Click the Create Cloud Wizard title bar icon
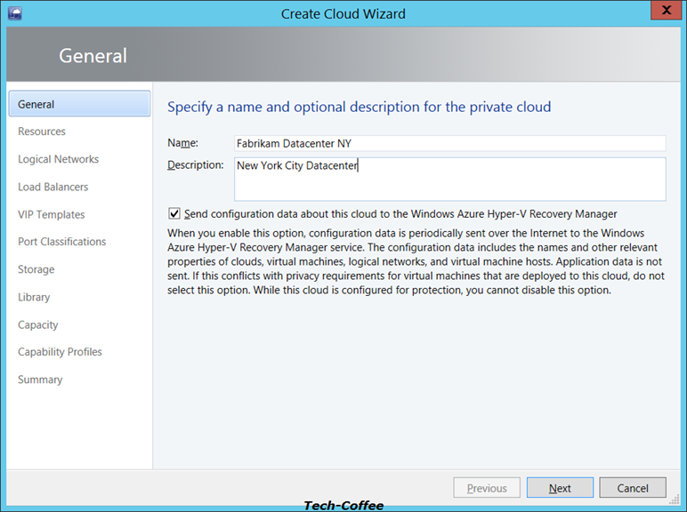This screenshot has height=512, width=687. [x=15, y=13]
